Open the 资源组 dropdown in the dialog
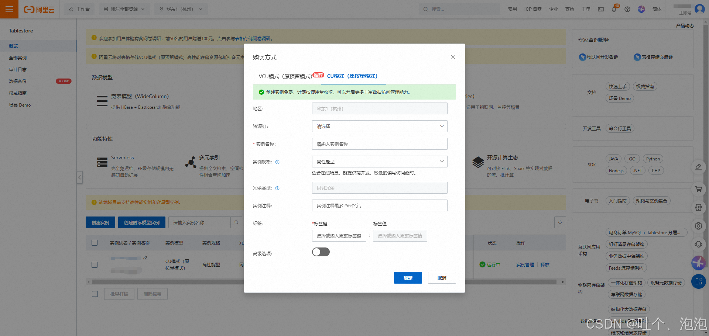The image size is (709, 336). pos(379,126)
